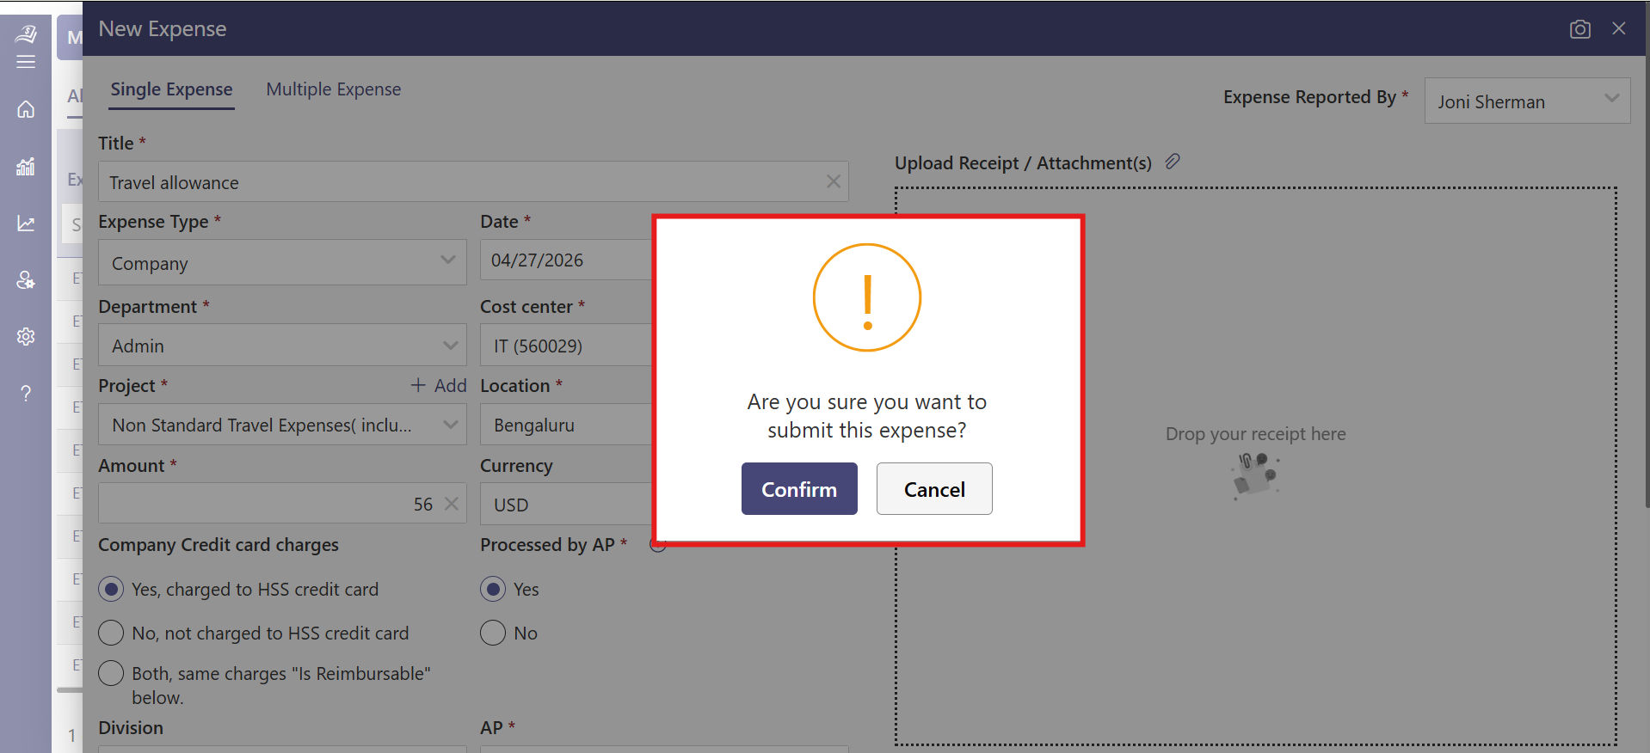This screenshot has height=753, width=1650.
Task: Select No for Processed by AP
Action: (x=493, y=633)
